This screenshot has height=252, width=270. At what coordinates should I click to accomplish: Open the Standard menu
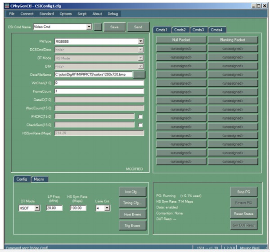point(46,14)
